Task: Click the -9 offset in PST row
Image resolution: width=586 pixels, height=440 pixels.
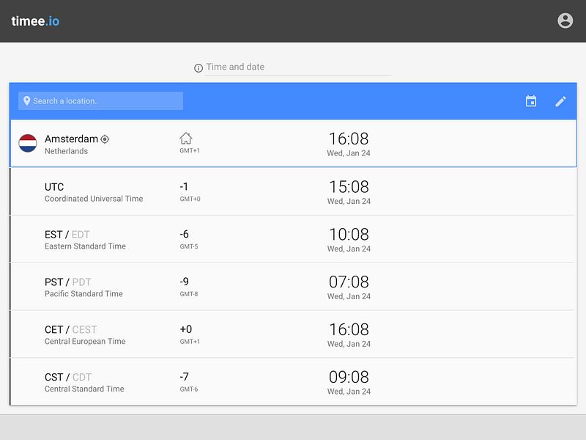Action: tap(185, 282)
